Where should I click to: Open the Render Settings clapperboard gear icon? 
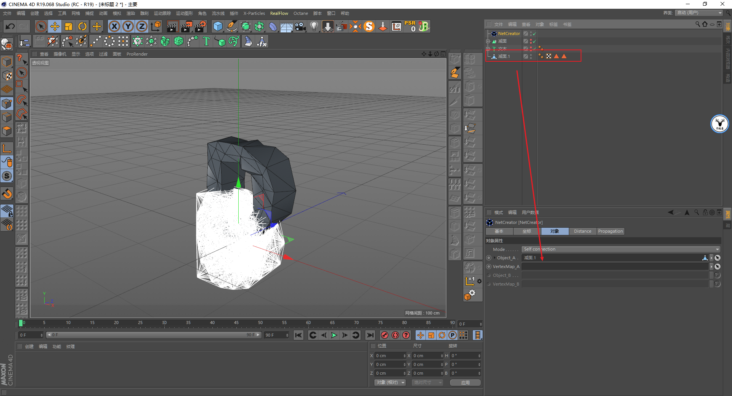tap(200, 26)
